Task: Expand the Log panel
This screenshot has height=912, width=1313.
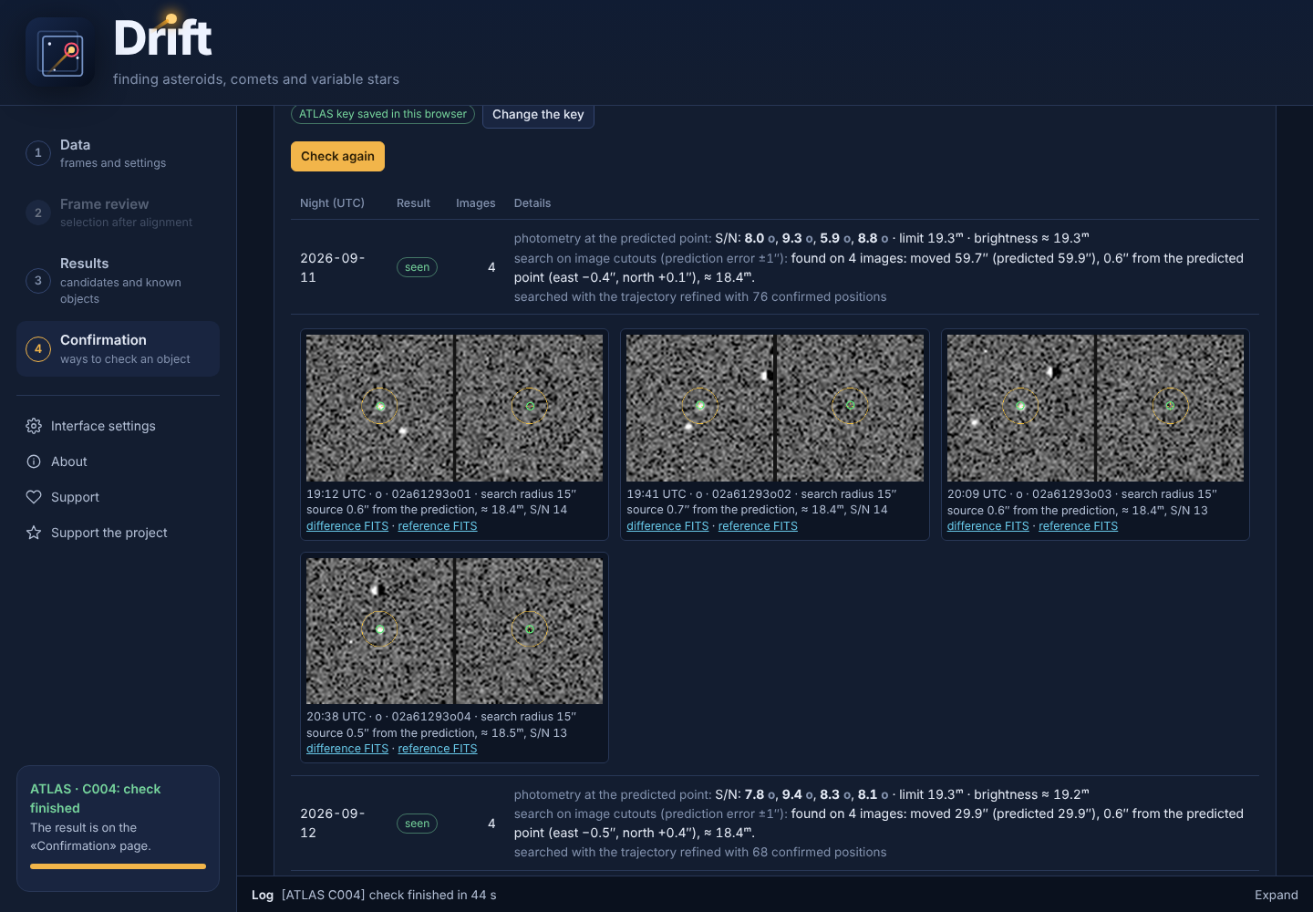Action: click(x=1276, y=895)
